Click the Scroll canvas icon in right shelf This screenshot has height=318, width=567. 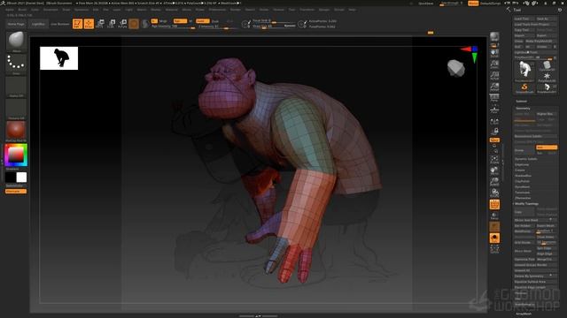coord(494,53)
